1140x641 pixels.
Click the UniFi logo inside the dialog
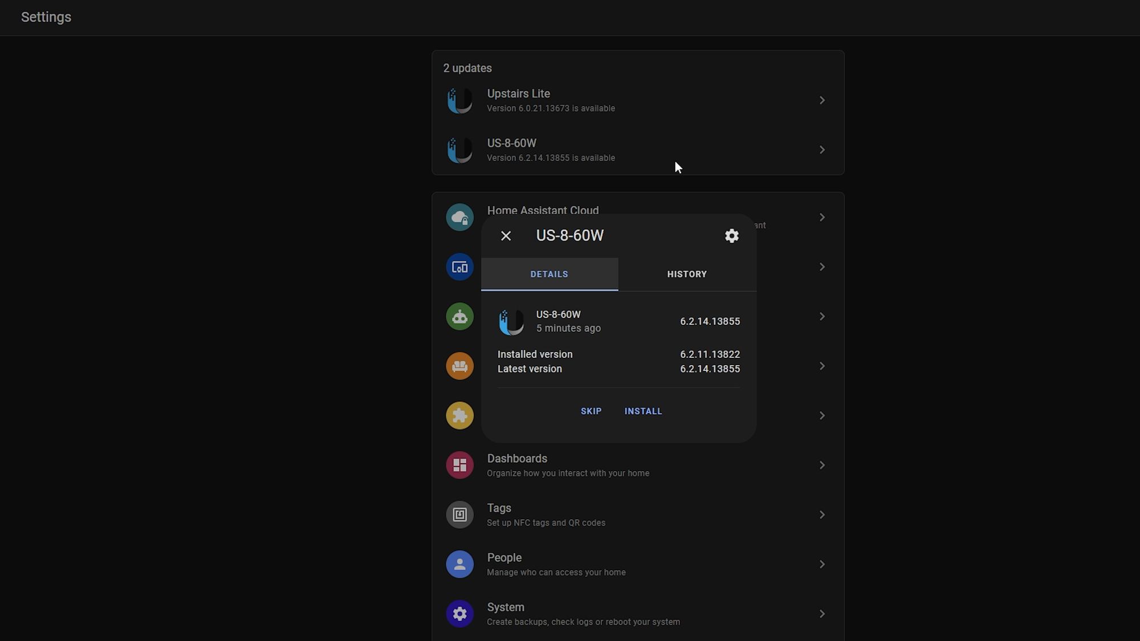pyautogui.click(x=511, y=321)
